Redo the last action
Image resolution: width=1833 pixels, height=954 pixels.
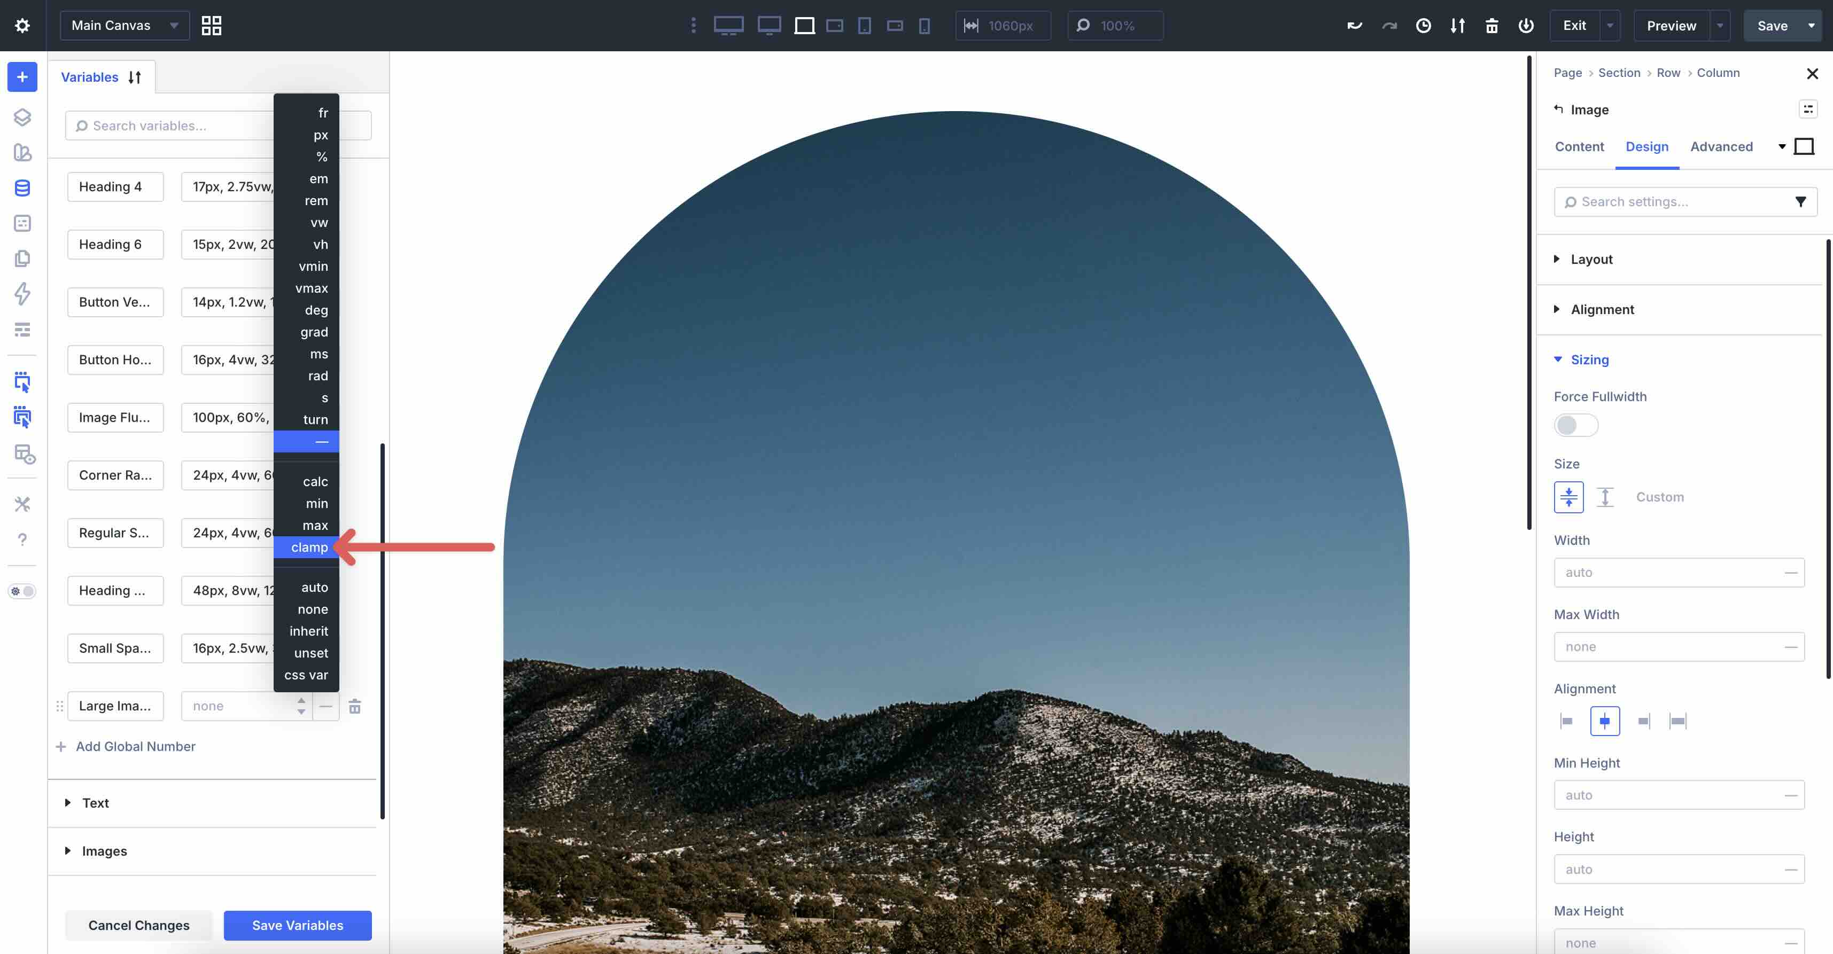coord(1388,25)
